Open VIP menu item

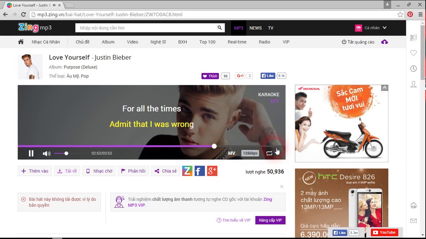tap(286, 42)
